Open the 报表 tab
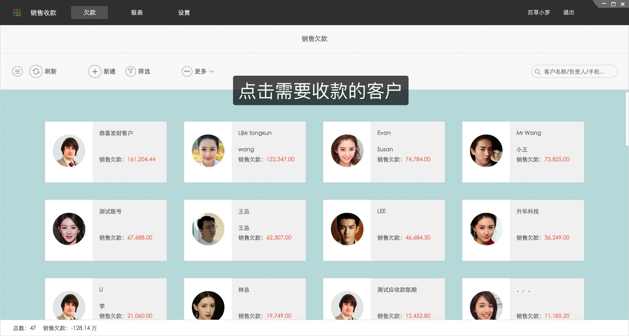Image resolution: width=629 pixels, height=336 pixels. coord(137,12)
